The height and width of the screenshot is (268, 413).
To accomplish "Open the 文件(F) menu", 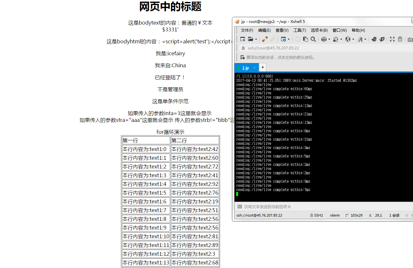I will click(x=247, y=30).
